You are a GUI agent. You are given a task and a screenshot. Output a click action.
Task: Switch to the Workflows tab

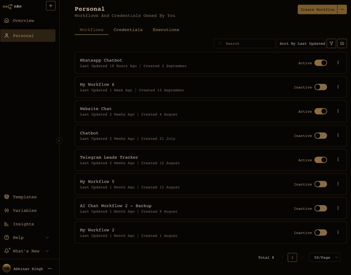[92, 30]
